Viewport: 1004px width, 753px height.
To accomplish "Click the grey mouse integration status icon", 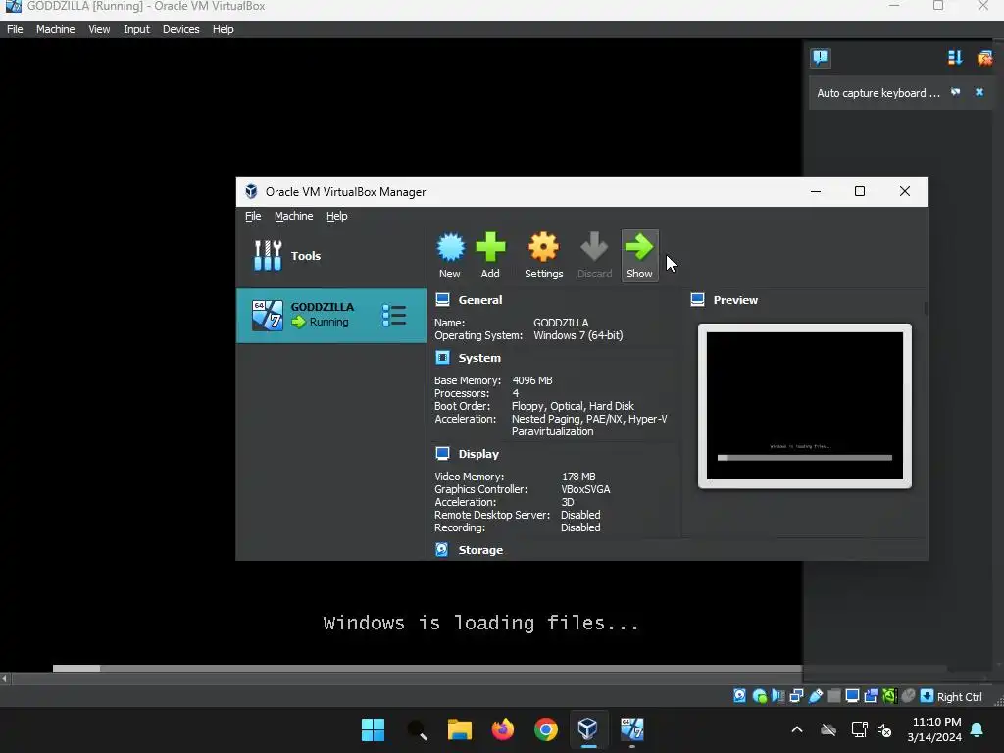I will tap(908, 696).
